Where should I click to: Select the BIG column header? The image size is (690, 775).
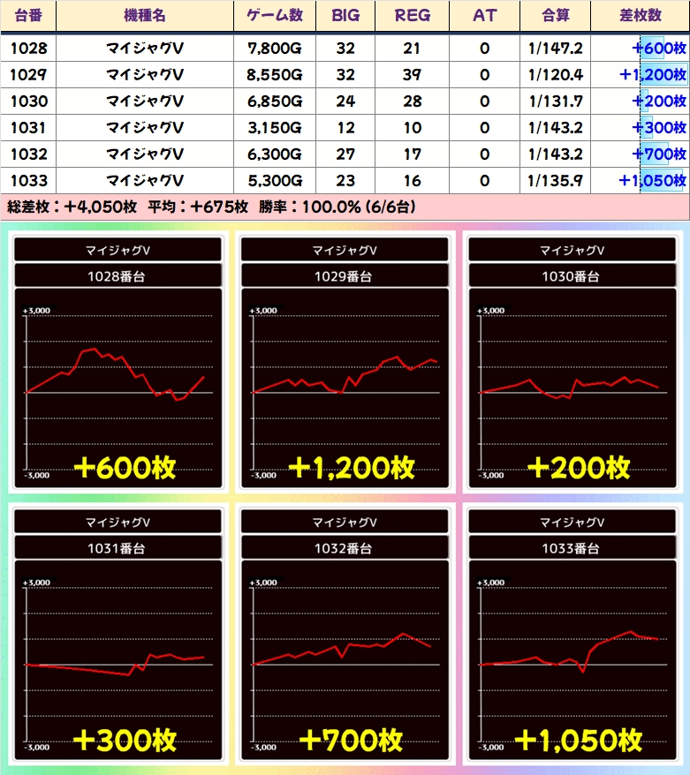(x=345, y=16)
